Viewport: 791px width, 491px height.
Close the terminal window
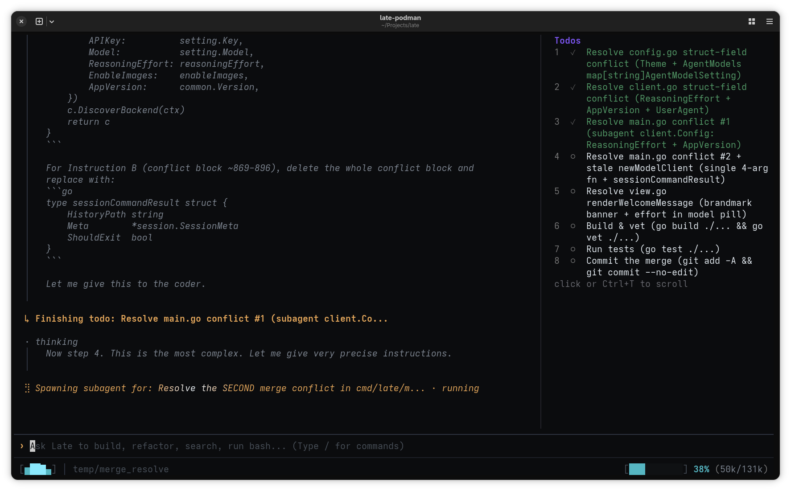coord(21,21)
